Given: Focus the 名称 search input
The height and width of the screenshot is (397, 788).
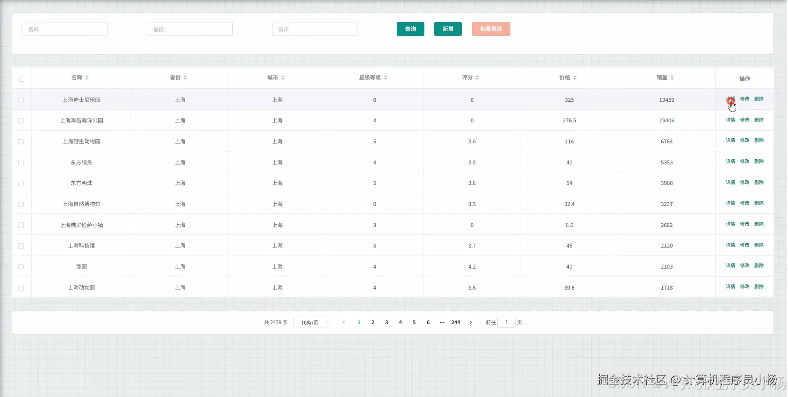Looking at the screenshot, I should click(x=64, y=29).
